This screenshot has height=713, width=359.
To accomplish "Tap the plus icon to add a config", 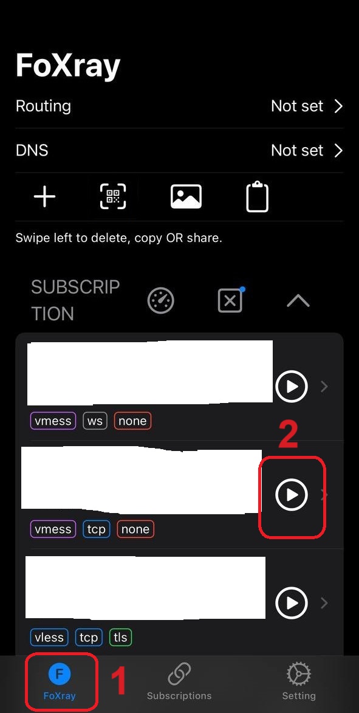I will (x=44, y=197).
